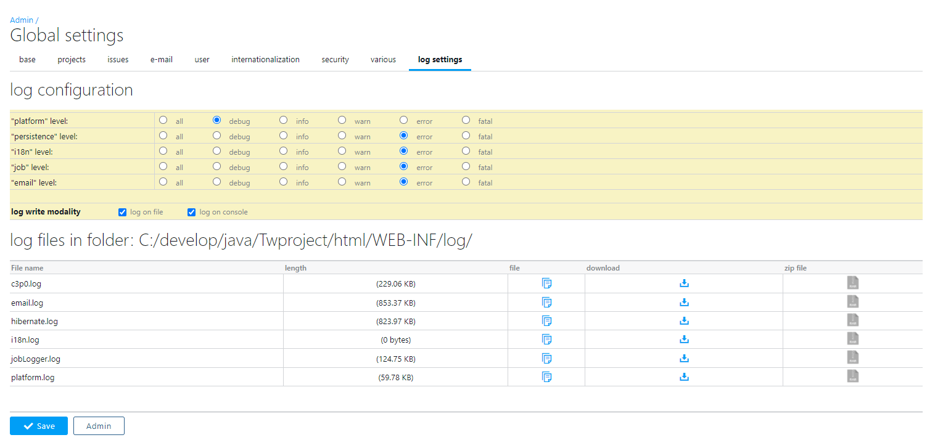
Task: Choose all for job level
Action: pos(163,166)
